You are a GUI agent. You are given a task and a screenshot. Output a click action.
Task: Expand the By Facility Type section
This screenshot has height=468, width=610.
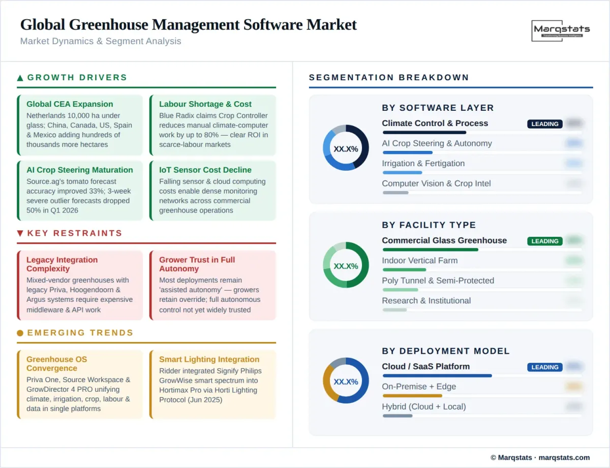430,225
